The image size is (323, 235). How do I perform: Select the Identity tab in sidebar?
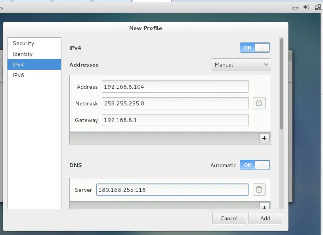pyautogui.click(x=34, y=54)
